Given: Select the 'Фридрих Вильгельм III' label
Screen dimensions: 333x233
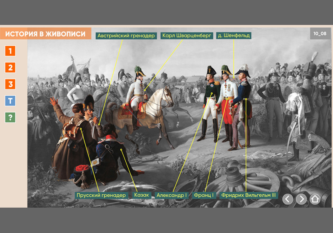Looking at the screenshot, I should [x=248, y=195].
